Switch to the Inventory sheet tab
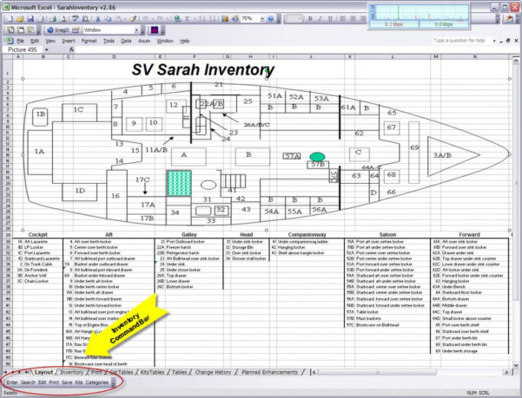522x398 pixels. pos(71,372)
